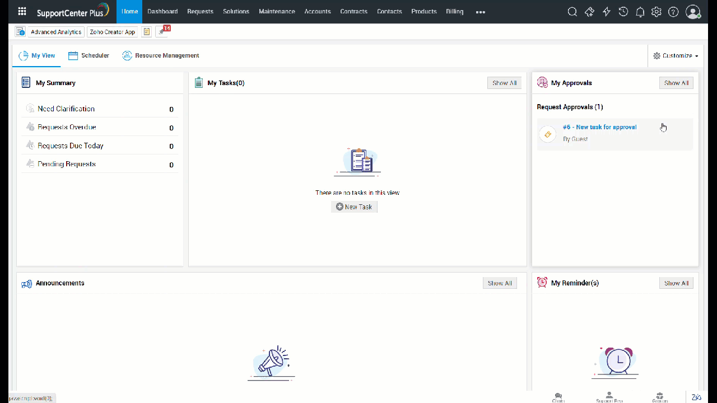
Task: Open pinned items with 14 badge
Action: coord(162,32)
